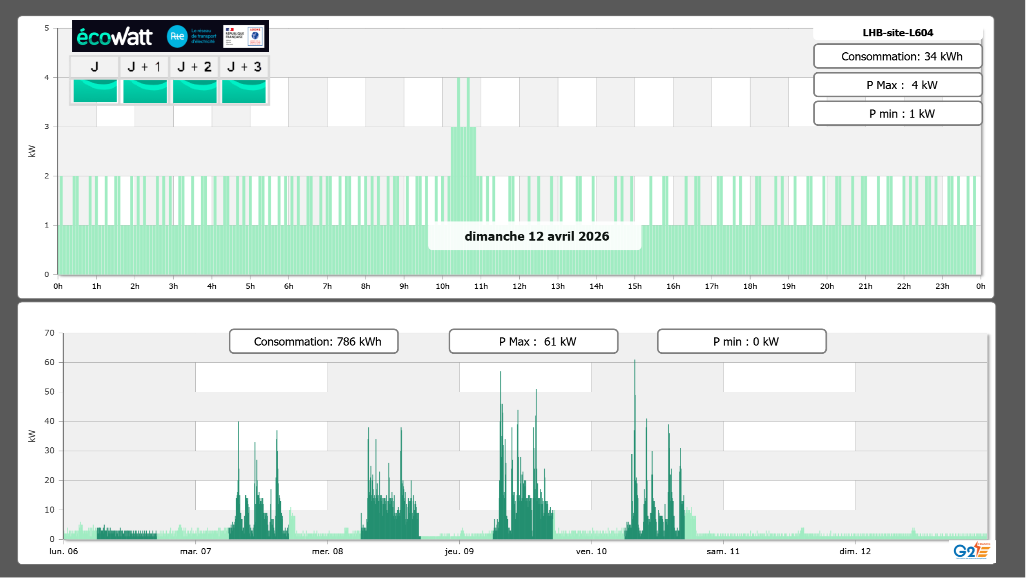Select the J + 3 header tab
Viewport: 1026px width, 578px height.
coord(244,67)
